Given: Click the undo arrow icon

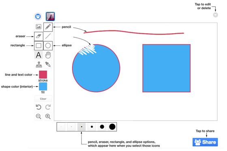Looking at the screenshot, I should click(x=39, y=107).
